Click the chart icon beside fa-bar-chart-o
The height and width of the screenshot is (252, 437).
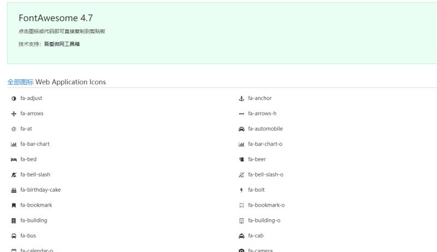(241, 144)
